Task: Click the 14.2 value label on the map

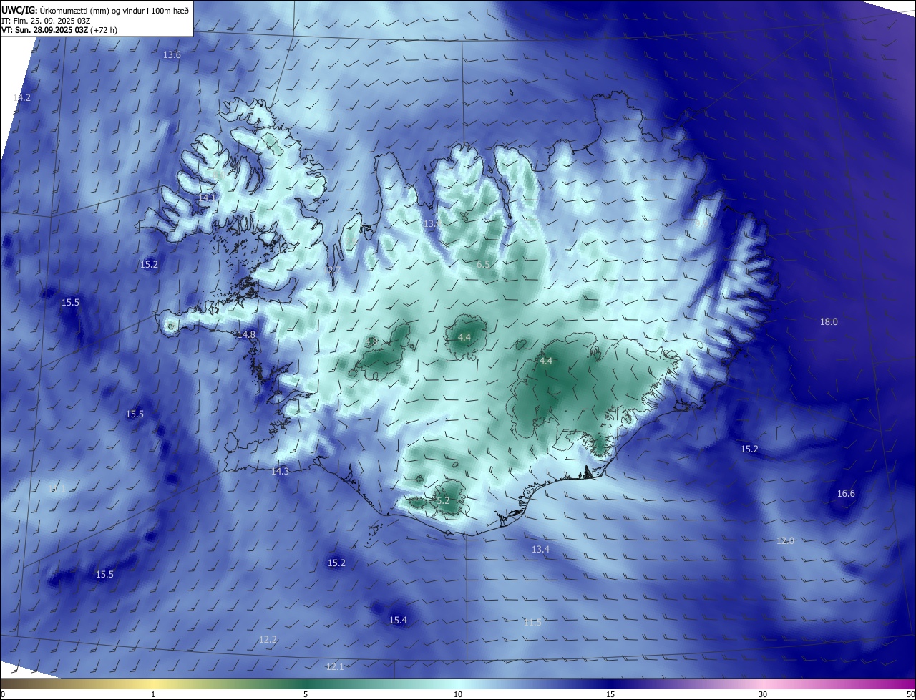Action: click(x=21, y=97)
